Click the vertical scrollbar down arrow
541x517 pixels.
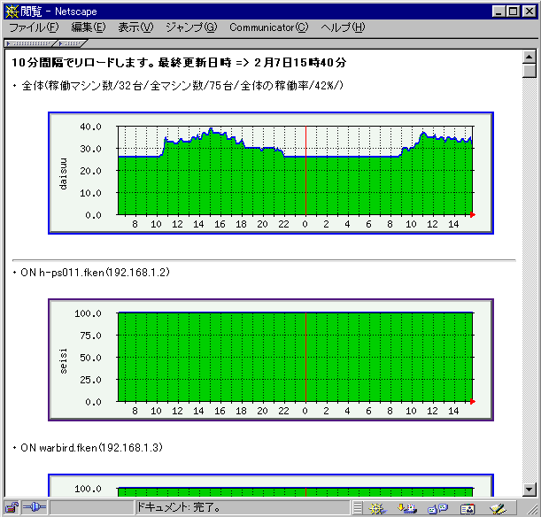[529, 489]
